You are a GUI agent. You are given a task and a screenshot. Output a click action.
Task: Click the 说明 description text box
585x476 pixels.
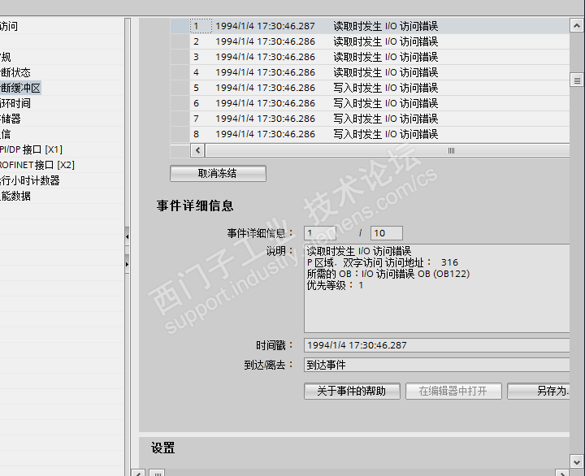437,288
